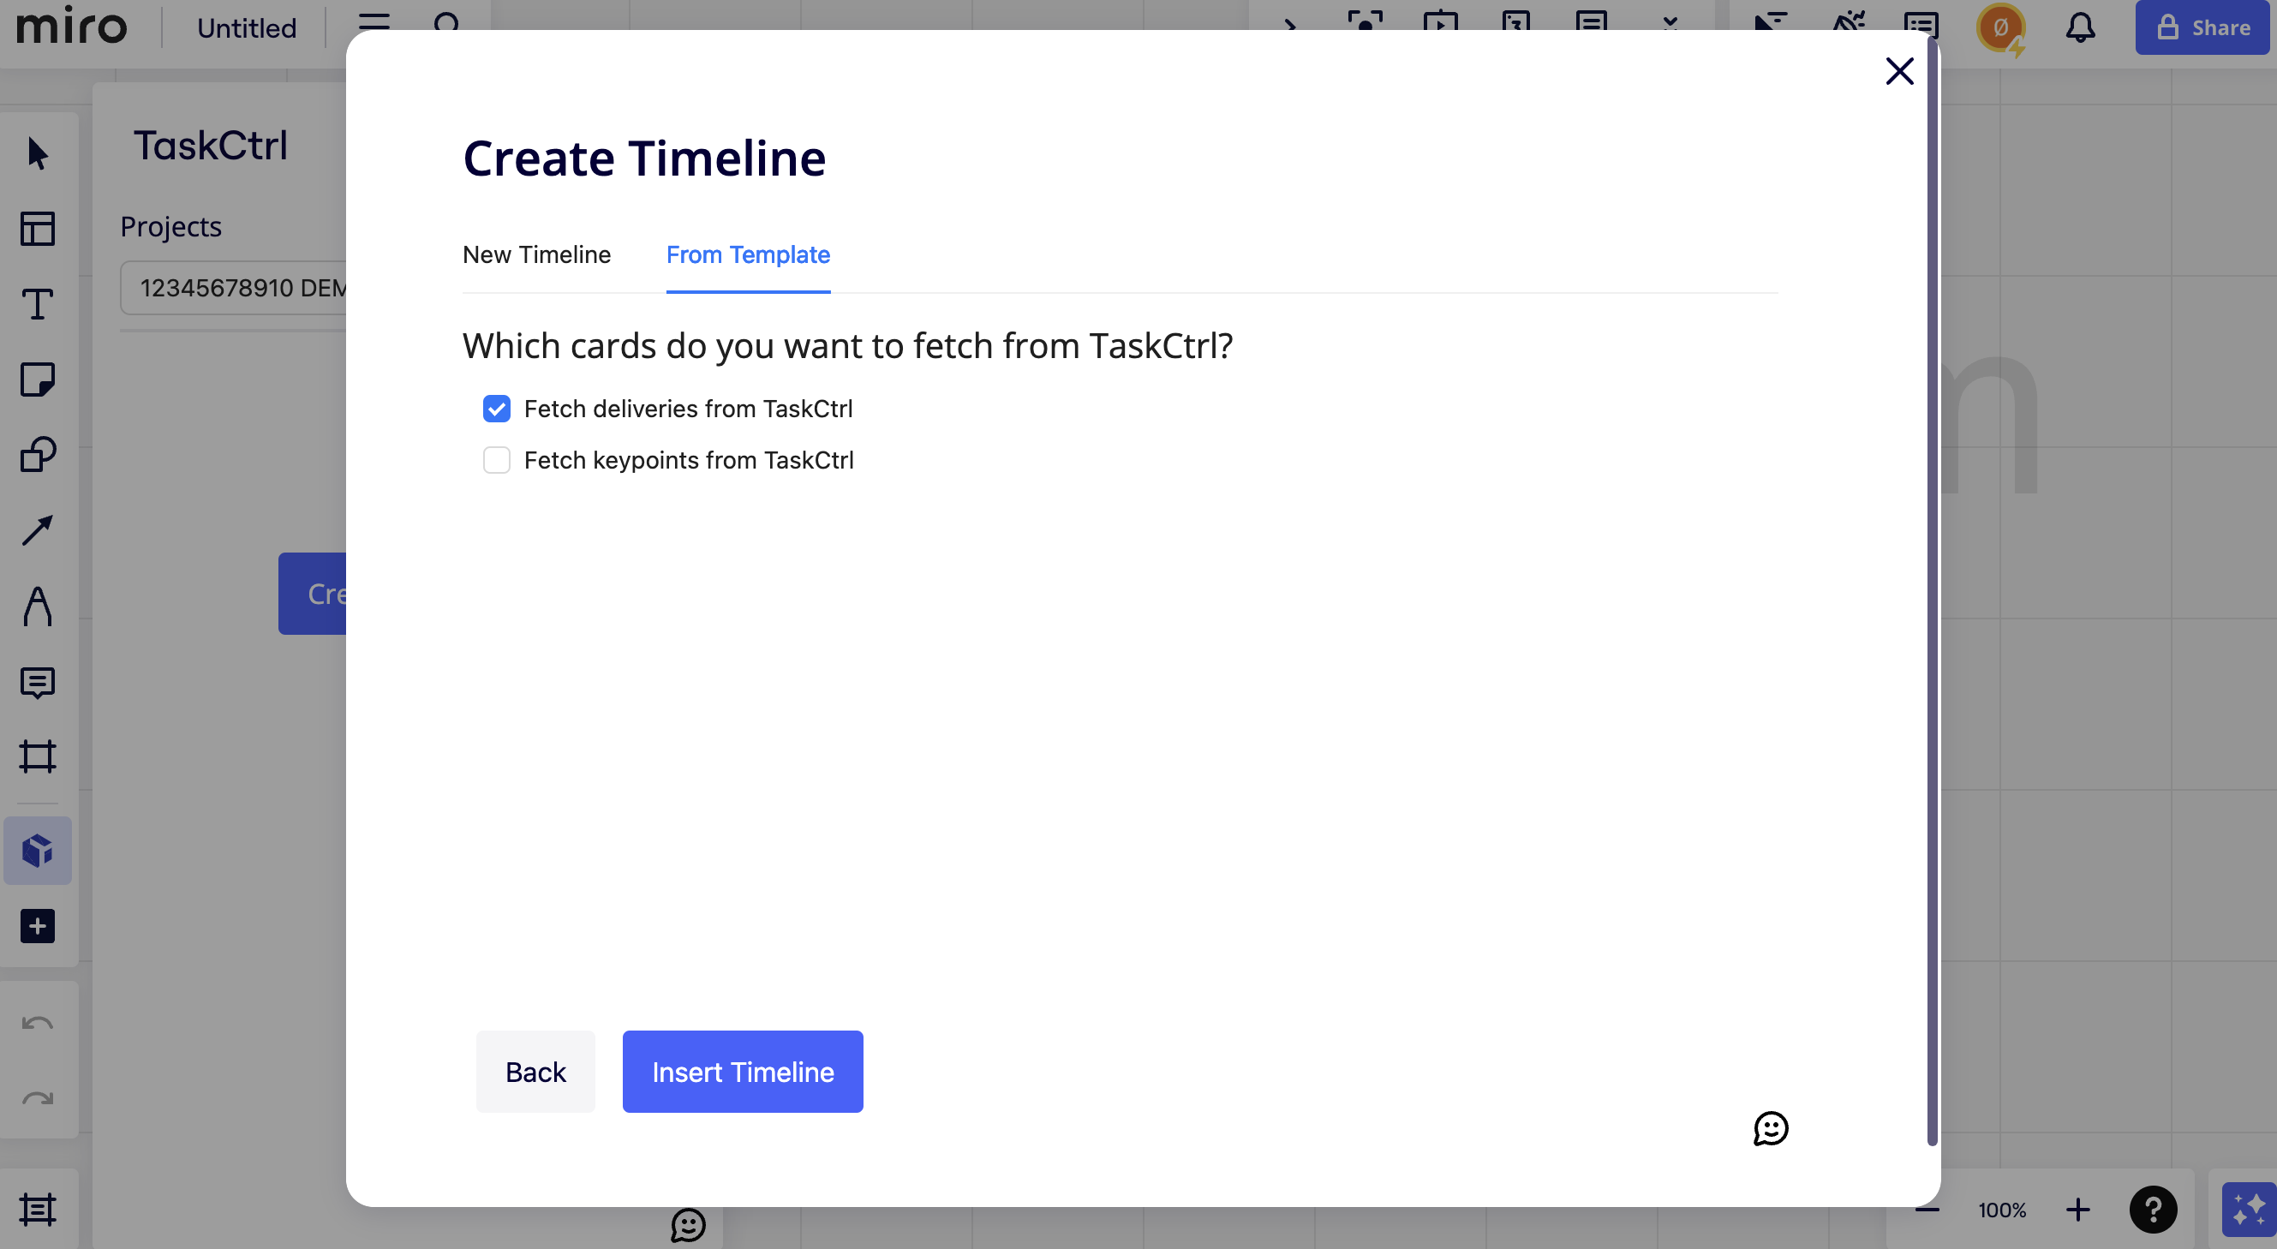
Task: Open the Templates tool in left toolbar
Action: pyautogui.click(x=38, y=229)
